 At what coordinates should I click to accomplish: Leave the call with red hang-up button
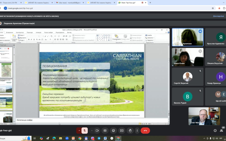[145, 131]
